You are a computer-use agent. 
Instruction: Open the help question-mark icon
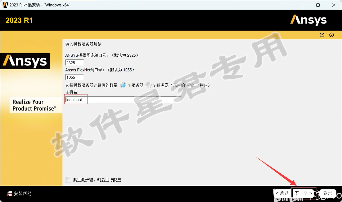point(322,35)
